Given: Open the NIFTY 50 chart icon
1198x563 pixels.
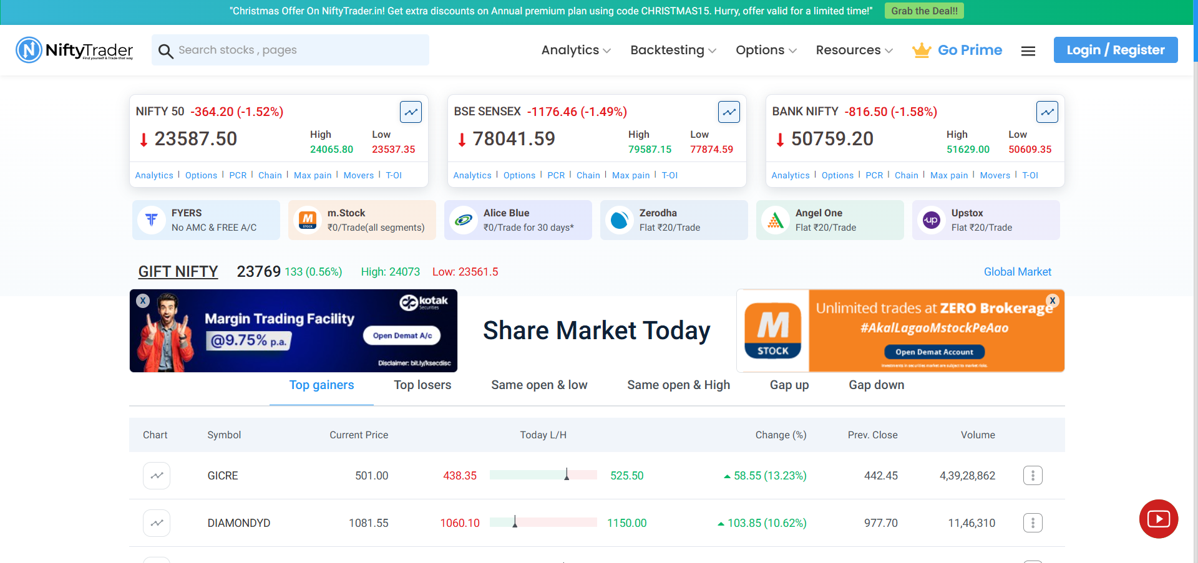Looking at the screenshot, I should [411, 112].
